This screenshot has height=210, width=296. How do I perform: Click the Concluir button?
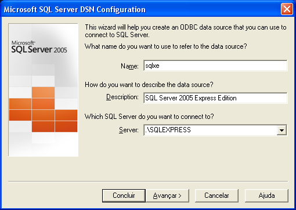124,195
